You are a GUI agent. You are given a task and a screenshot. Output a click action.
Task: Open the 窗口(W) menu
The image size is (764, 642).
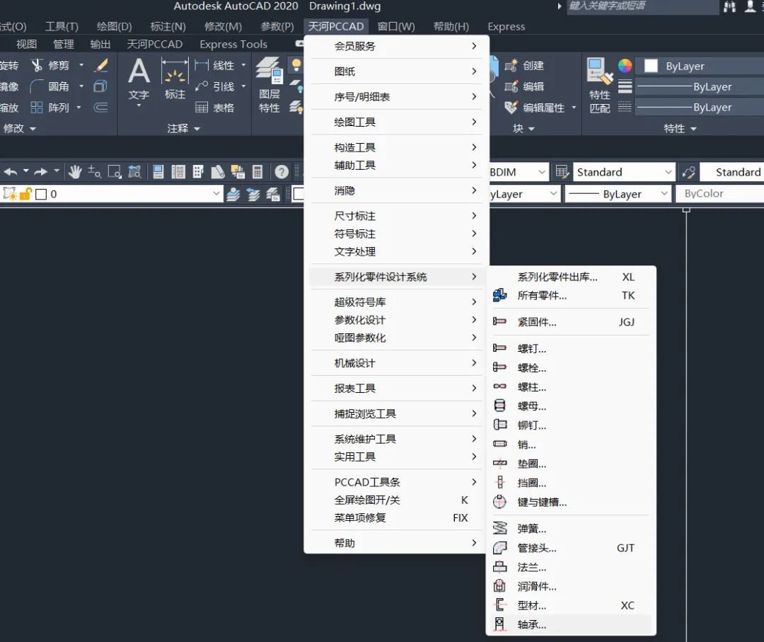[x=396, y=26]
